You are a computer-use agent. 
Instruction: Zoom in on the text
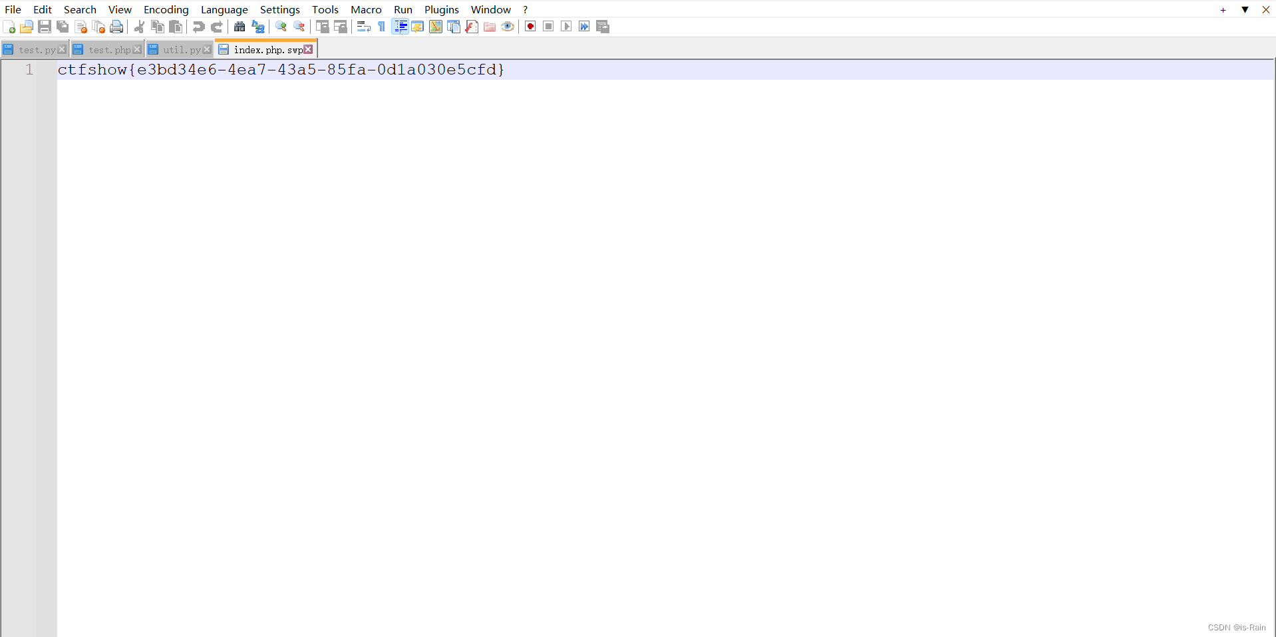[x=279, y=27]
